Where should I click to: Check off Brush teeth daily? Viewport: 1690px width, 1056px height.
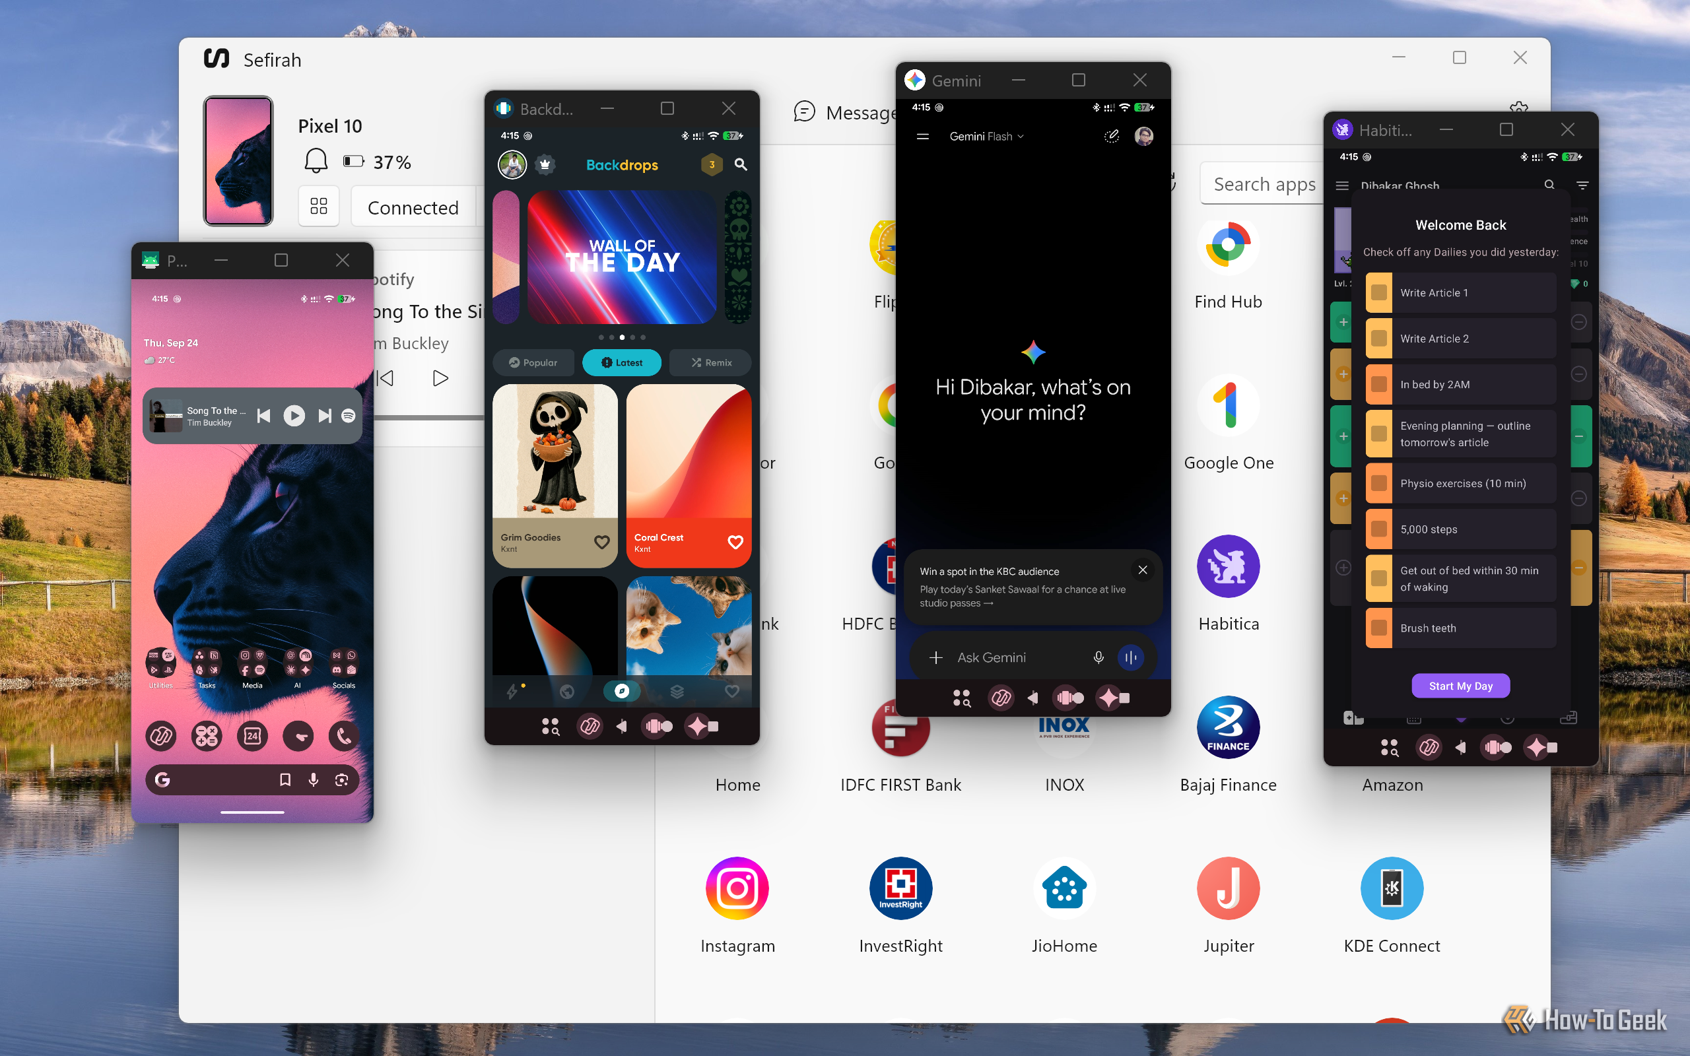click(x=1378, y=628)
